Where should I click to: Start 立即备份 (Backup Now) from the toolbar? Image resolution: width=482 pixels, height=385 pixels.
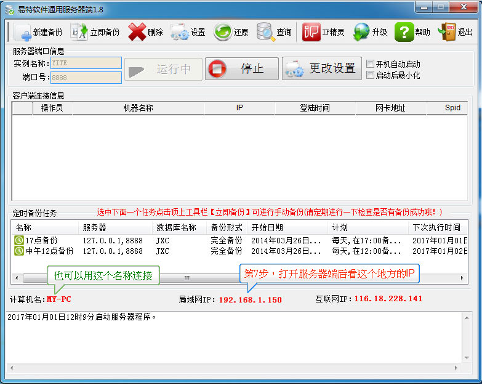click(79, 32)
